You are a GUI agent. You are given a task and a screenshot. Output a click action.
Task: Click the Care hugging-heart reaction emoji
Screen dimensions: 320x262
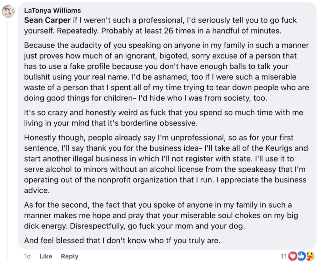point(310,256)
